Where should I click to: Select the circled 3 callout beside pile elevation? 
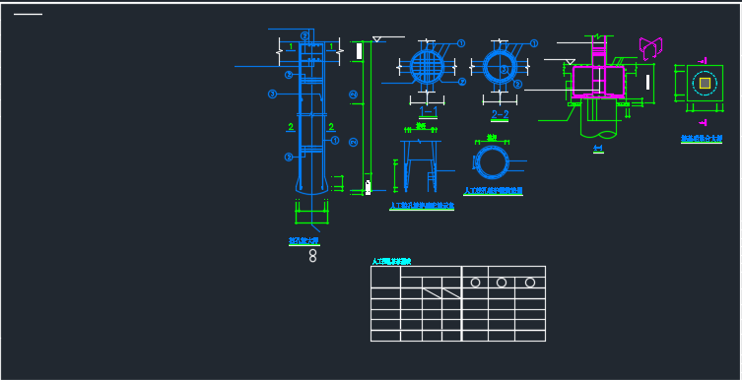tap(272, 95)
